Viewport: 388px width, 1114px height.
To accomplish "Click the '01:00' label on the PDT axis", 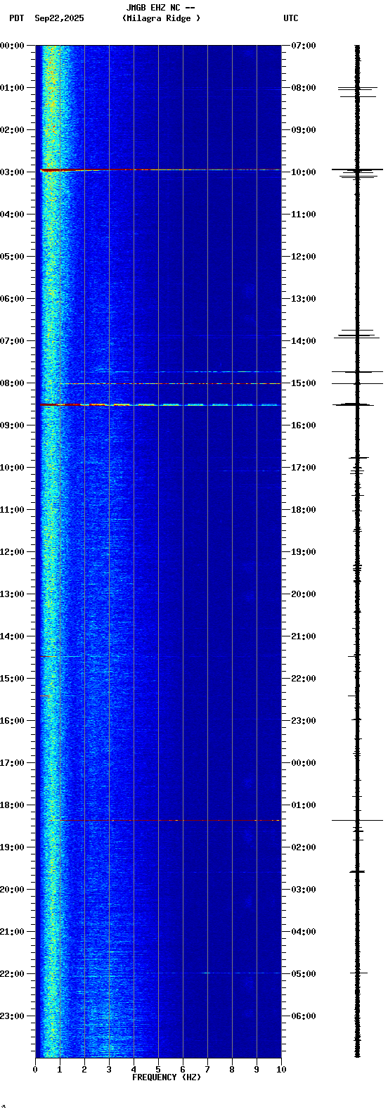I will (12, 88).
